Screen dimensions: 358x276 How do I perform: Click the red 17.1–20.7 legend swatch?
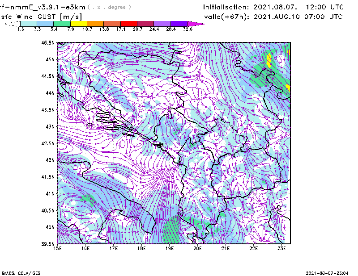point(129,24)
